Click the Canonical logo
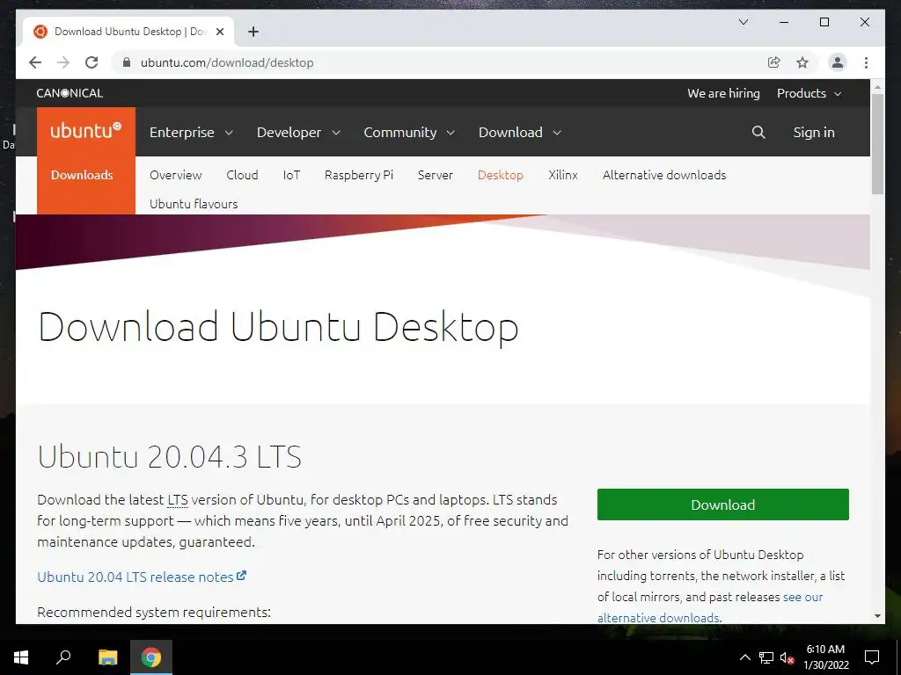This screenshot has width=901, height=675. 70,93
